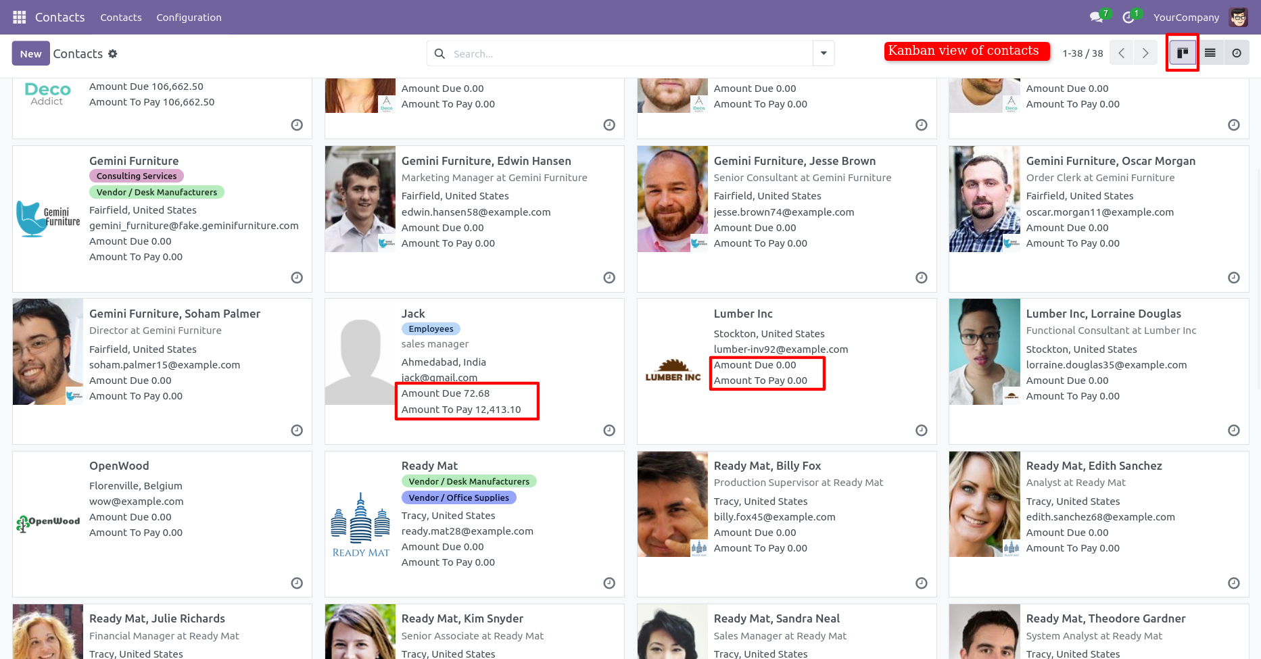Click the New contact button
This screenshot has height=659, width=1261.
(30, 53)
